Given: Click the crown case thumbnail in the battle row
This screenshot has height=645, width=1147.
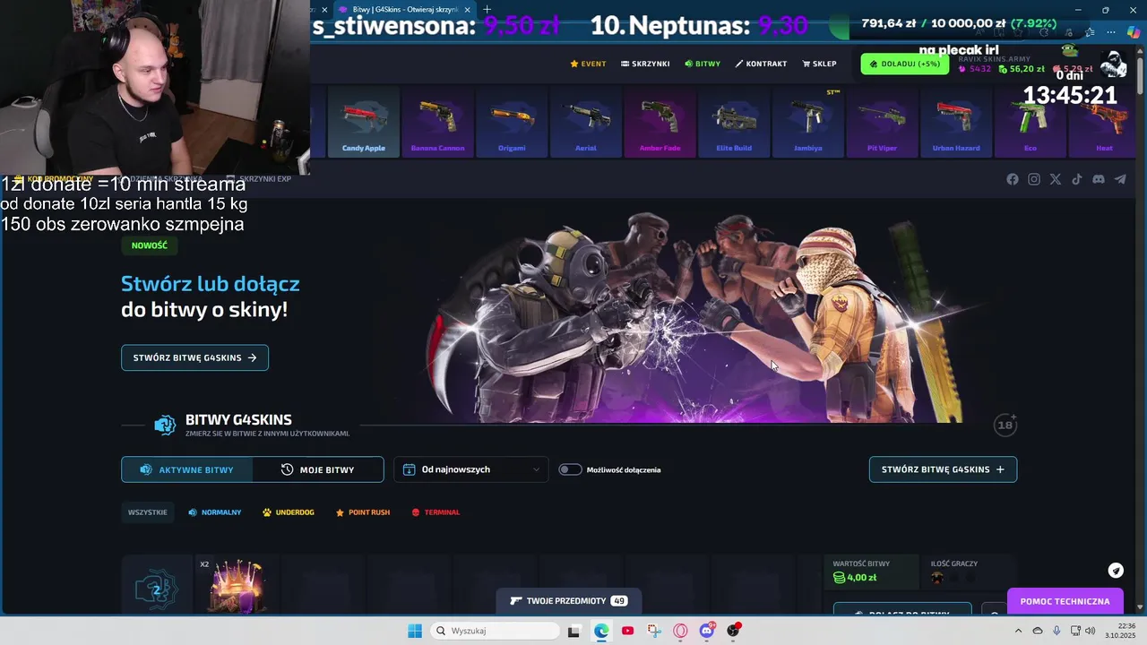Looking at the screenshot, I should tap(237, 585).
